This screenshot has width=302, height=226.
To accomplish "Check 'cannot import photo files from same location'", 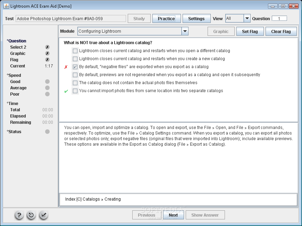I will click(75, 91).
